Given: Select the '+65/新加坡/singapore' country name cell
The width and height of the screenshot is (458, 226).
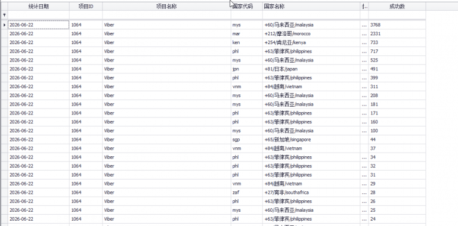Looking at the screenshot, I should [311, 140].
